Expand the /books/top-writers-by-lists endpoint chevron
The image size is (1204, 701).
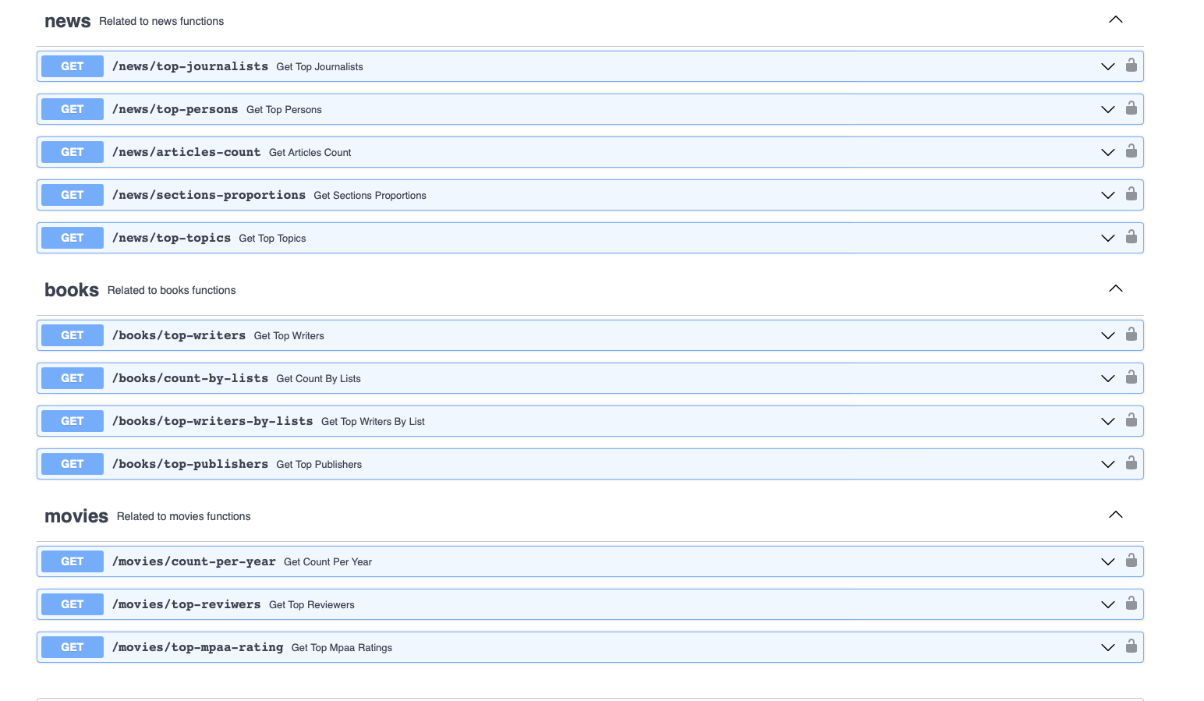tap(1107, 421)
